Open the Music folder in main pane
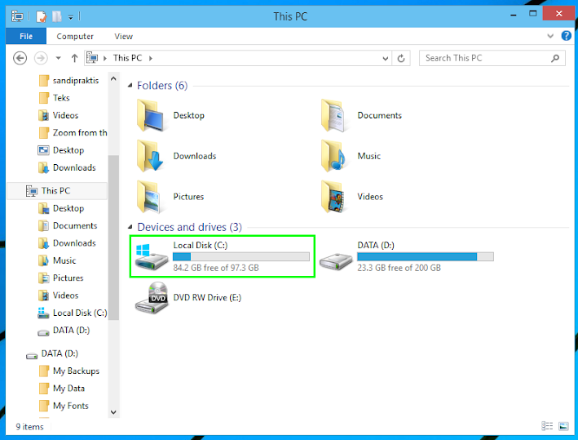578x440 pixels. click(351, 156)
